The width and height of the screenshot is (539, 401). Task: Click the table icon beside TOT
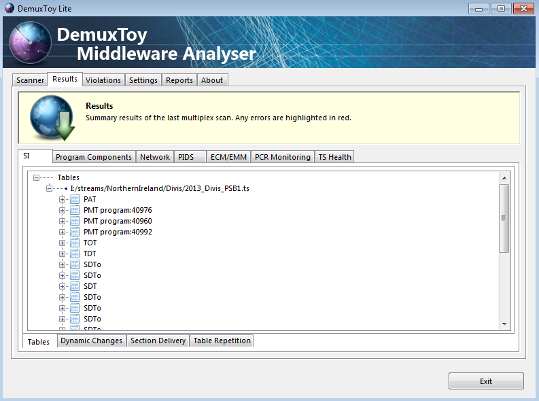(75, 243)
